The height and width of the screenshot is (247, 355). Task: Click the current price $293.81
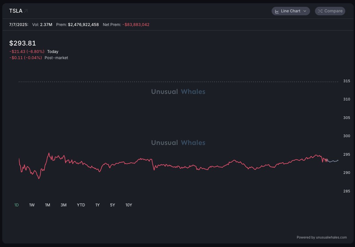22,43
